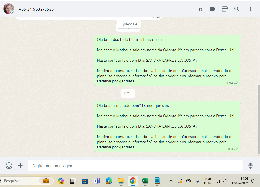Click the chat vertical scrollbar

coord(259,120)
